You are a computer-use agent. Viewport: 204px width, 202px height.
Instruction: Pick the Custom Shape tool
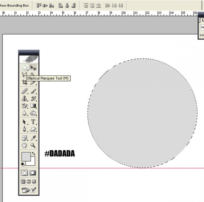tap(33, 129)
